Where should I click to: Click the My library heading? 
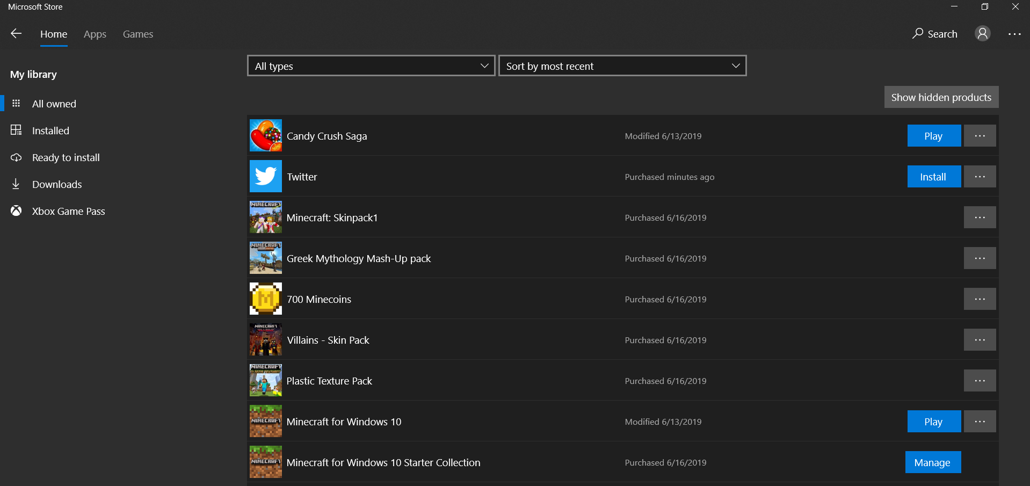coord(33,74)
